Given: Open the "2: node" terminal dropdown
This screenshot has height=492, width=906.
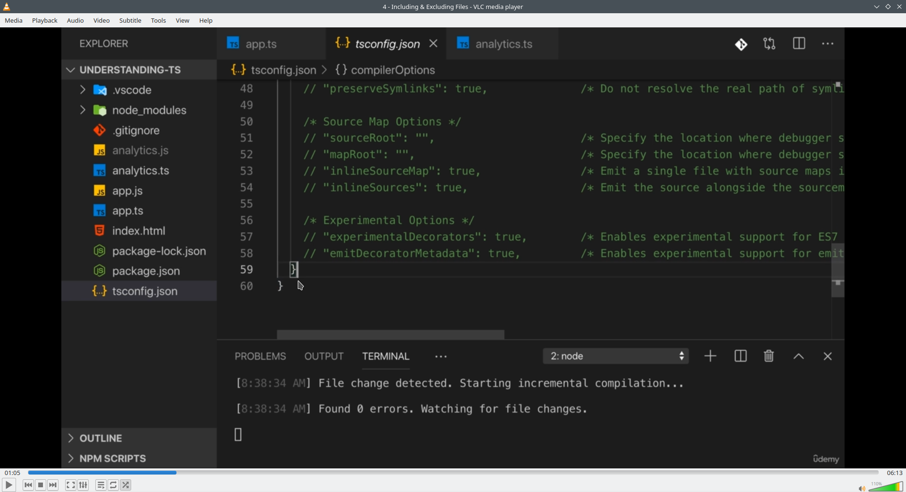Looking at the screenshot, I should point(616,356).
